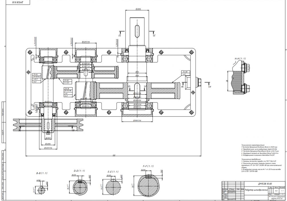Image resolution: width=287 pixels, height=201 pixels.
Task: Select the 'Ø52H7/h6' dimension below the pulley
Action: tap(48, 148)
